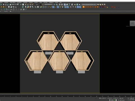Image resolution: width=135 pixels, height=101 pixels.
Task: Open the Schematic View icon
Action: [69, 4]
